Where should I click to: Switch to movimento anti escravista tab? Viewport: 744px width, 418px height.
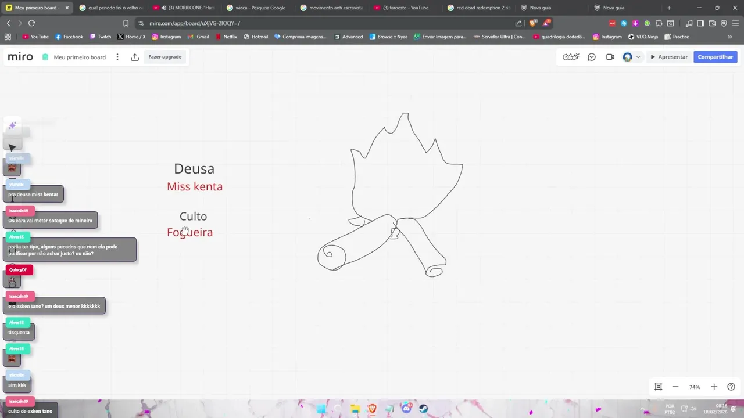[x=332, y=8]
